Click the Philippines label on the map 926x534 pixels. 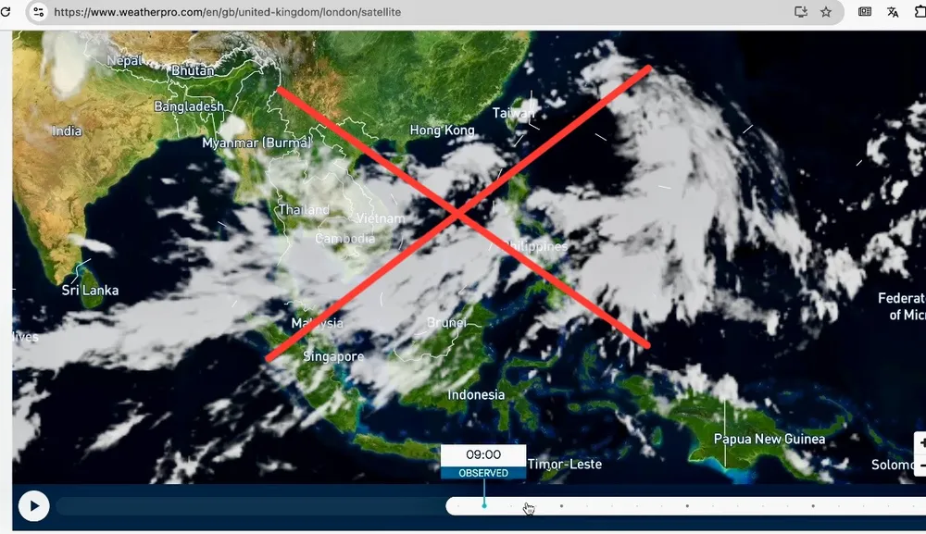tap(536, 246)
